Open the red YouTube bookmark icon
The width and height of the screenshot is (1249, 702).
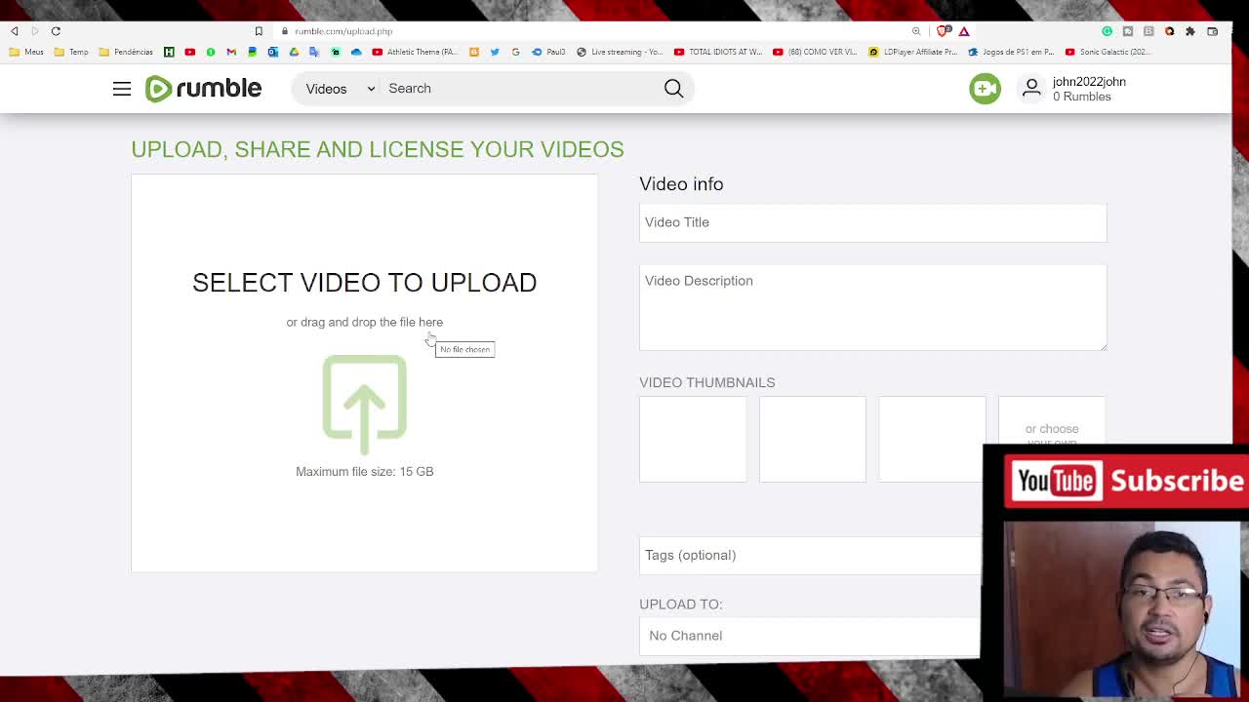click(189, 52)
